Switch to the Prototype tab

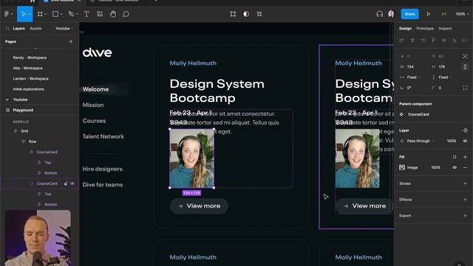coord(425,28)
